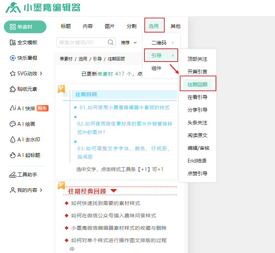Click 02.如何使用微信素材库的图片外链替换样式中的图片
The image size is (275, 253).
point(125,128)
